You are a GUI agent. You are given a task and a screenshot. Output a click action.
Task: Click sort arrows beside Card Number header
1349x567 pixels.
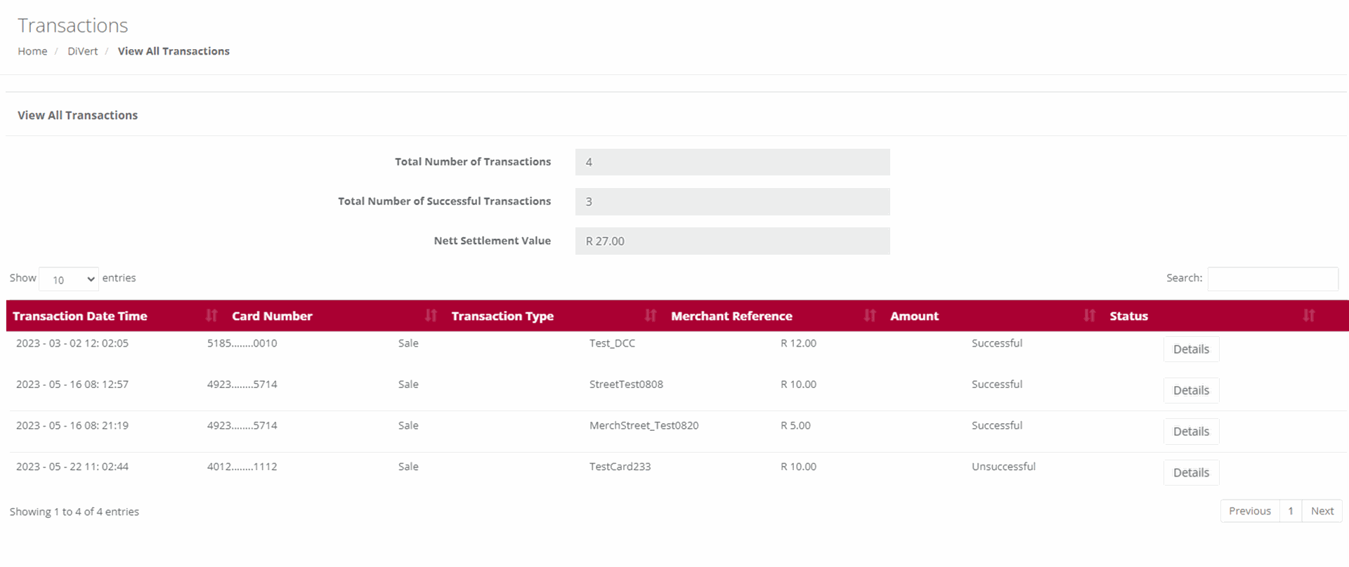(431, 316)
